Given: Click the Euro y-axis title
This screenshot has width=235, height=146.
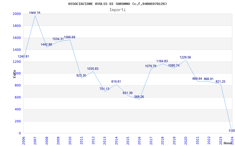Looking at the screenshot, I should click(14, 74).
